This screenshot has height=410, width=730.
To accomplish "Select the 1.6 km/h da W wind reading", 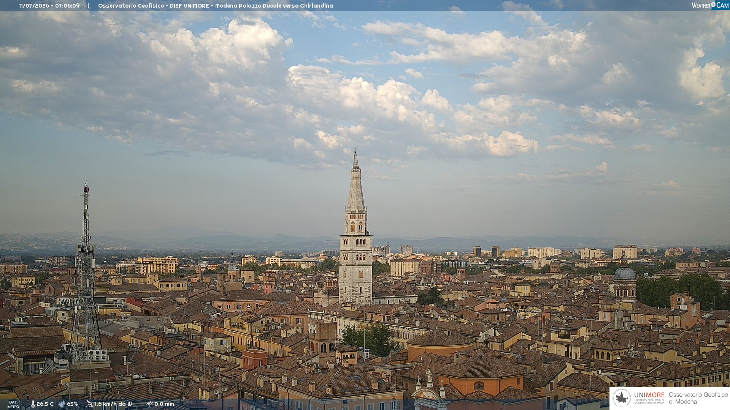I will click(113, 404).
